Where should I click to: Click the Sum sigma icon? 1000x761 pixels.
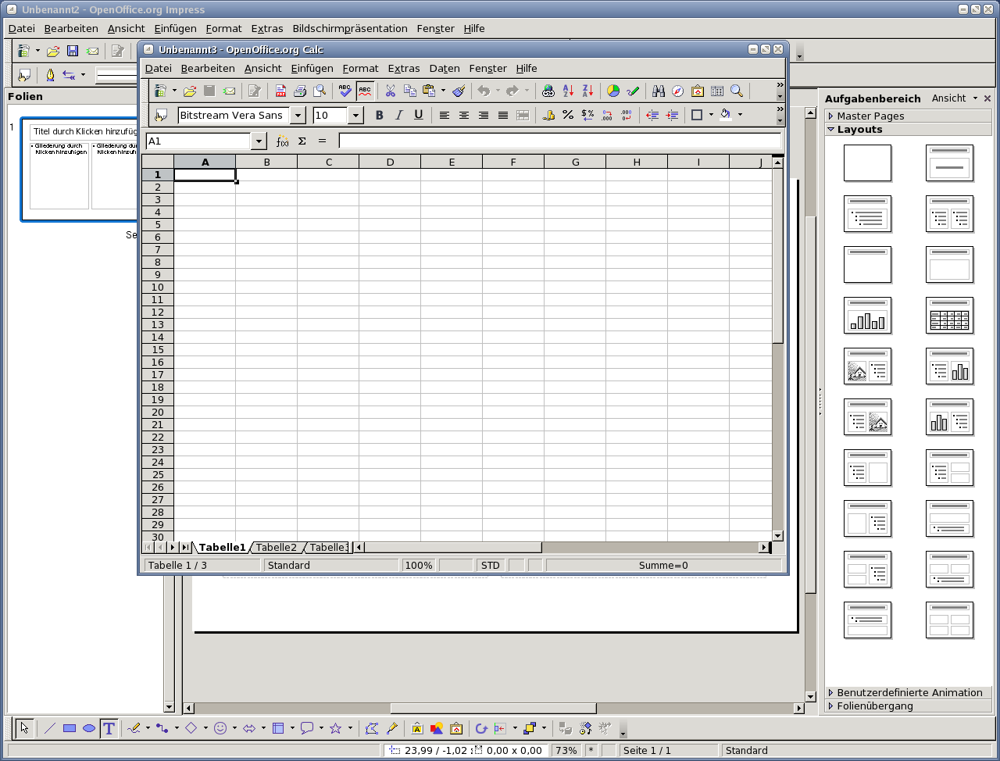click(302, 141)
